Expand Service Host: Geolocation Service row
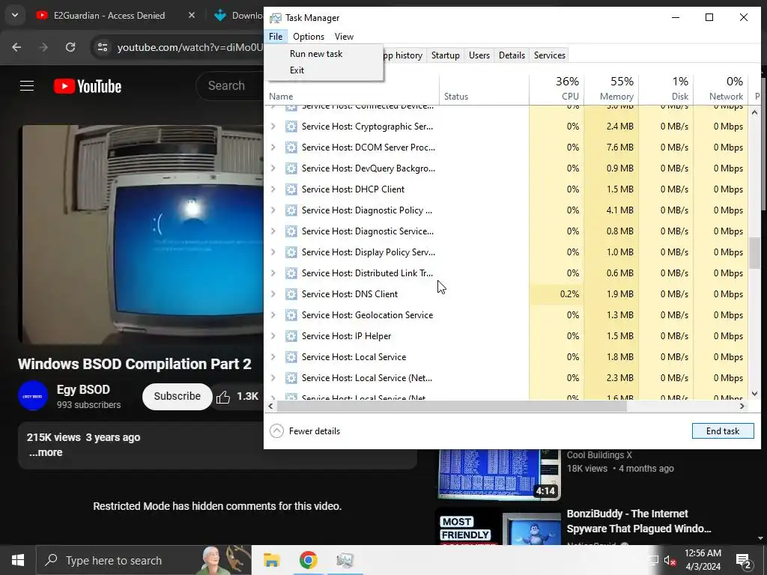 point(273,315)
